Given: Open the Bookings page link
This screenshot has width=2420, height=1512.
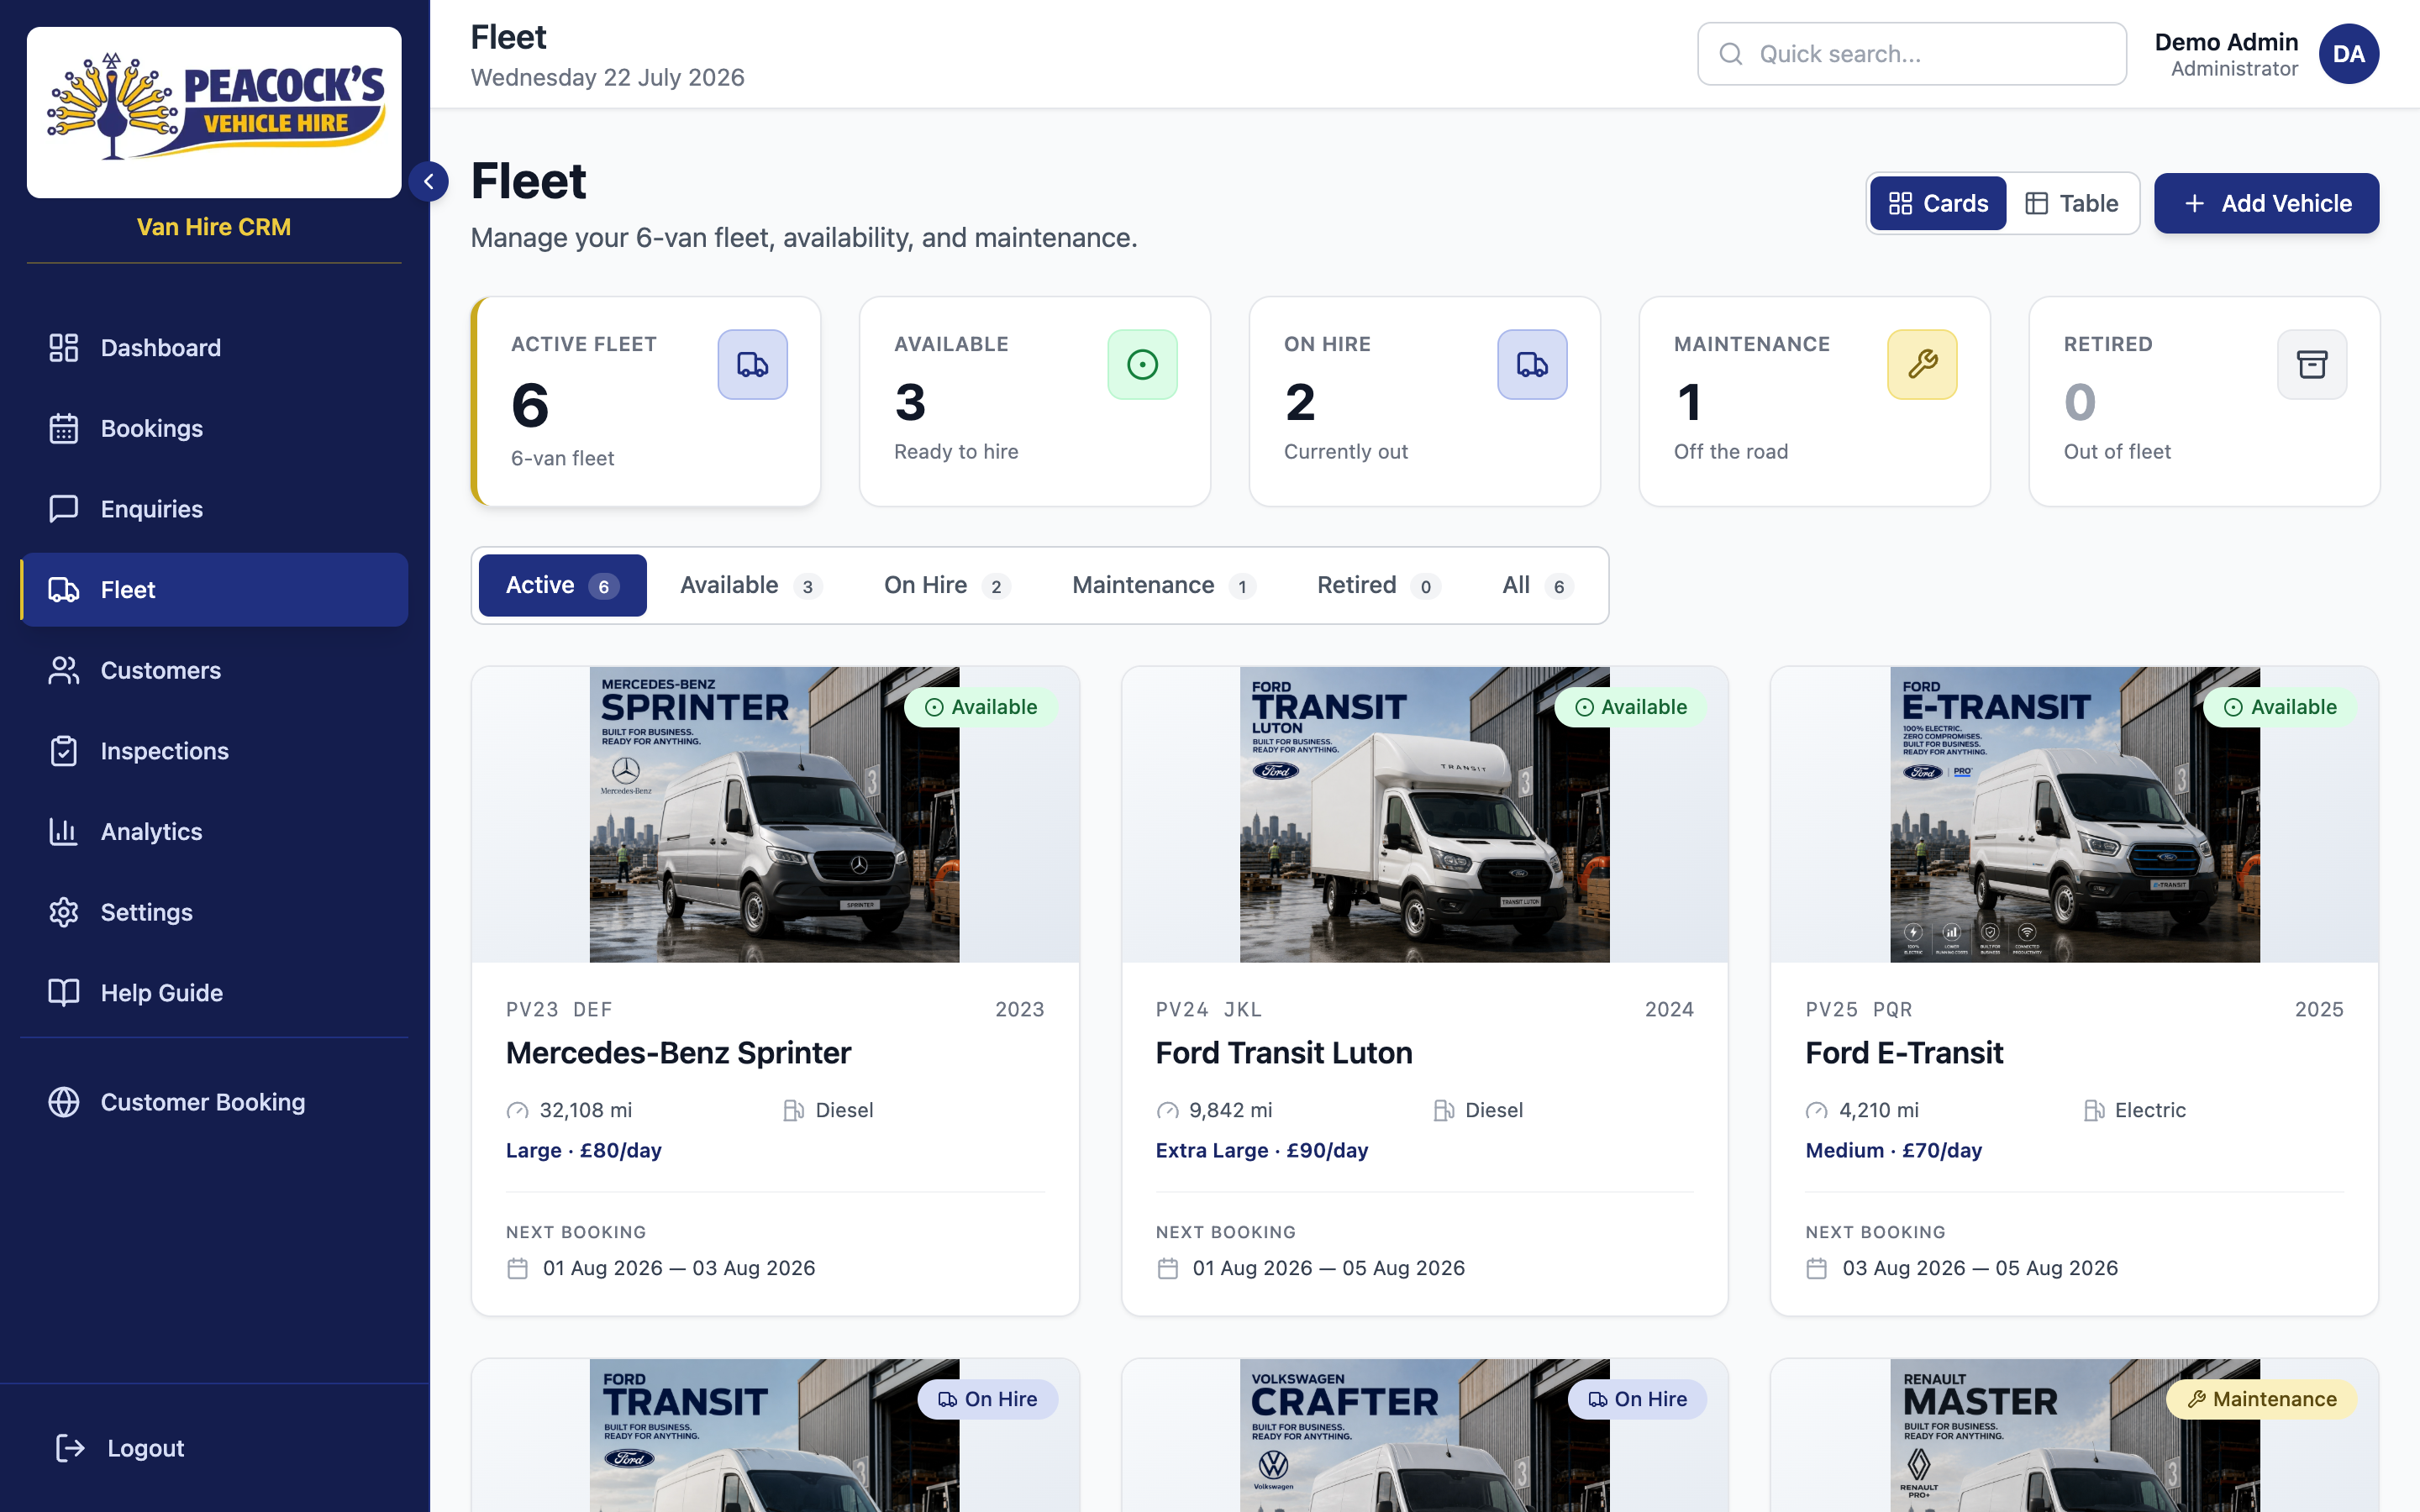Looking at the screenshot, I should (214, 428).
